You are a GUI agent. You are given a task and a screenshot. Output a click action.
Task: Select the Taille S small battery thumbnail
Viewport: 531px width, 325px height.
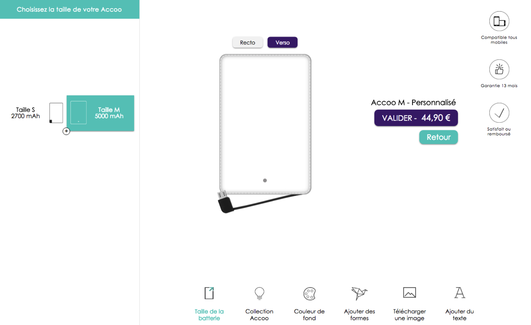[56, 113]
